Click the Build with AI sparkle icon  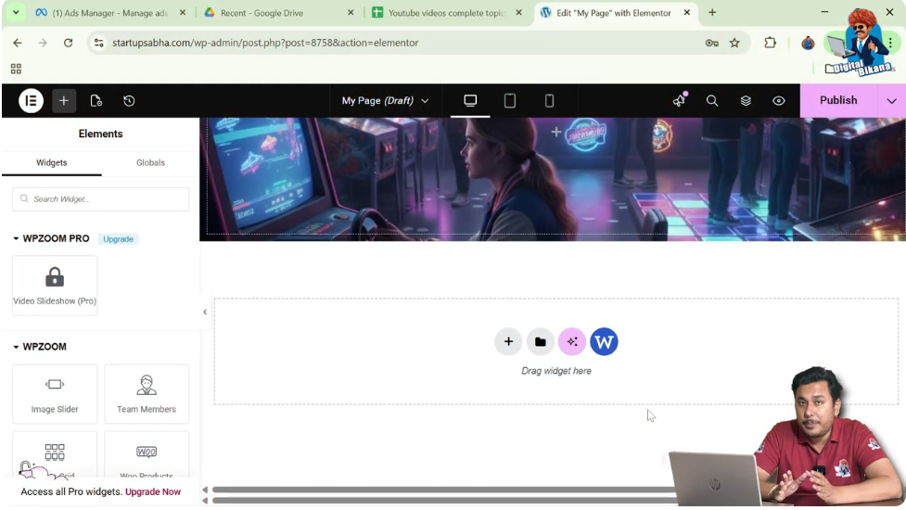coord(572,342)
